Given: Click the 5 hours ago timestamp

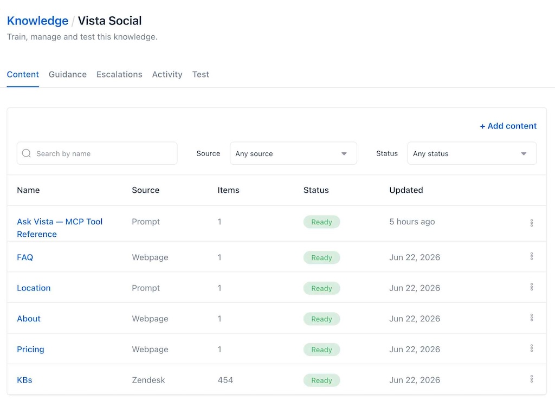Looking at the screenshot, I should (412, 222).
